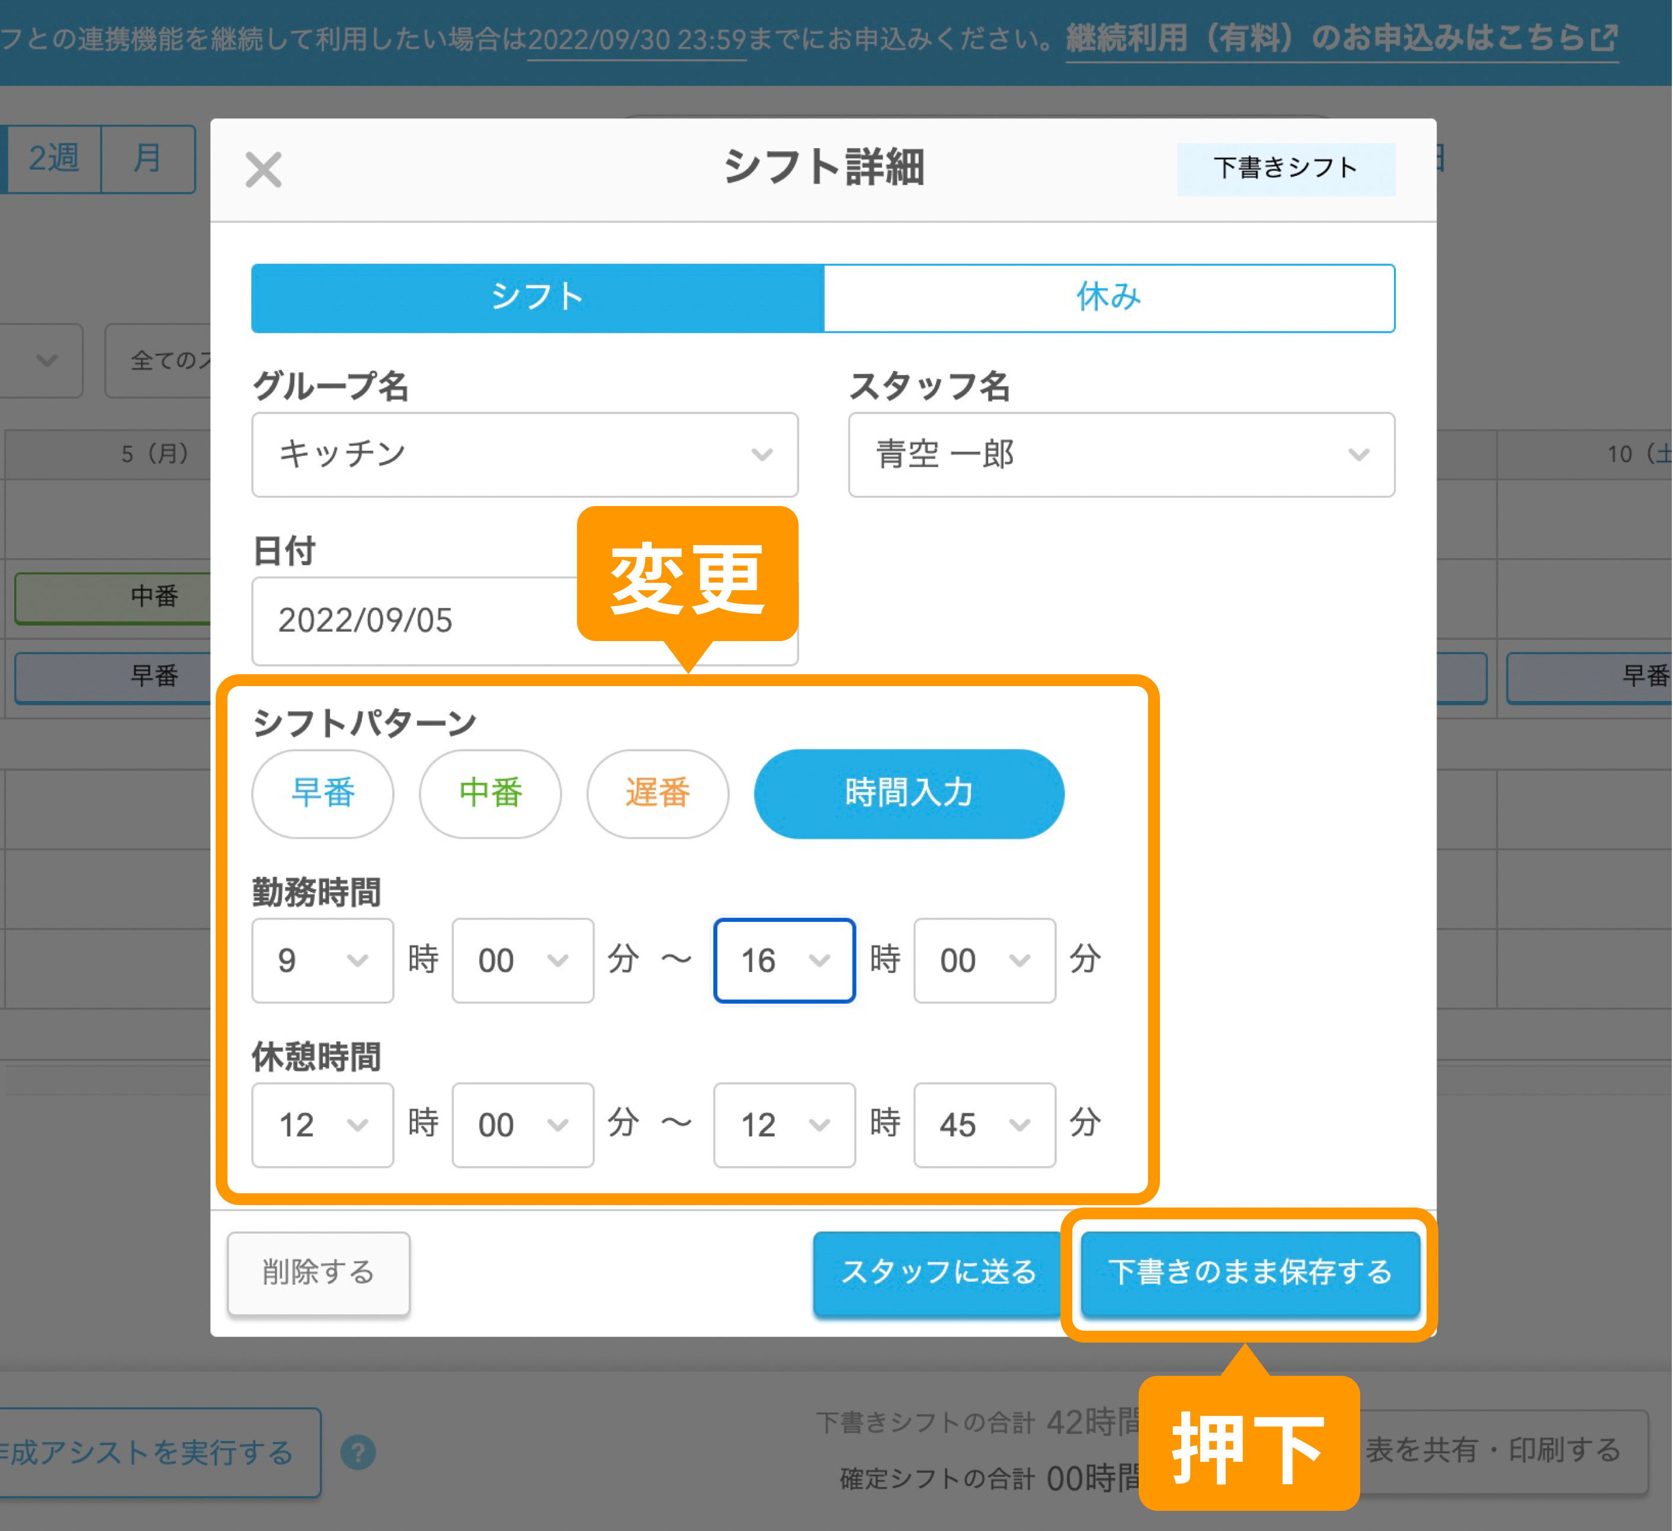Open the 勤務時間 end hour dropdown showing 16
Image resolution: width=1673 pixels, height=1531 pixels.
(x=784, y=960)
